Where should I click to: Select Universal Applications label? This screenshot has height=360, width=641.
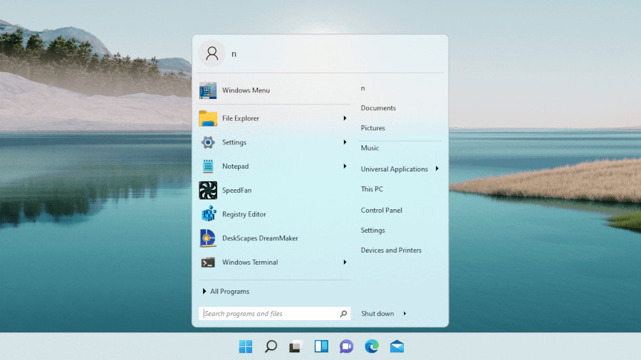coord(394,169)
